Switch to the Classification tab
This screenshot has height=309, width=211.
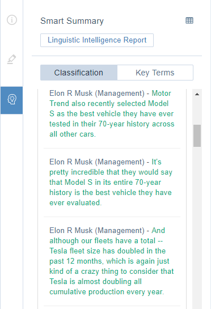click(79, 73)
